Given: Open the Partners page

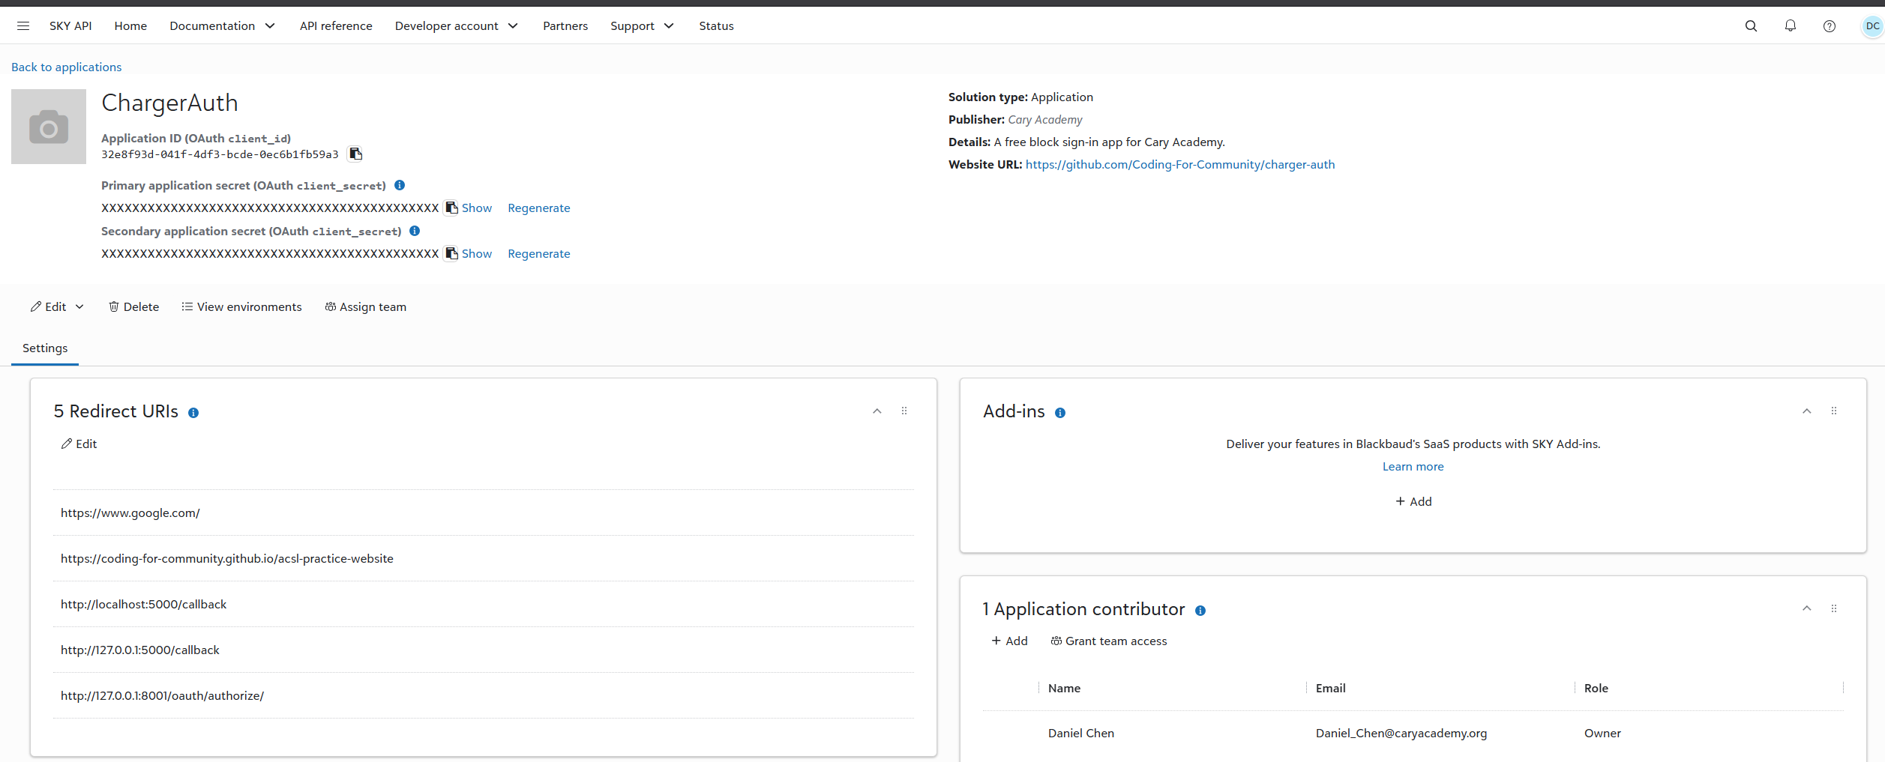Looking at the screenshot, I should point(565,25).
